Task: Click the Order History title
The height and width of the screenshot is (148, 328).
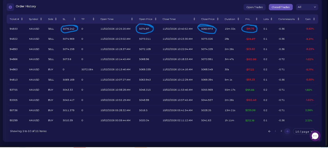Action: point(26,6)
